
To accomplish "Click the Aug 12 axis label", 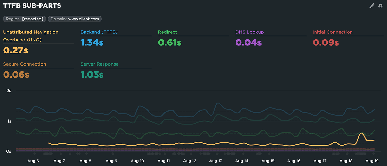I will (x=190, y=161).
